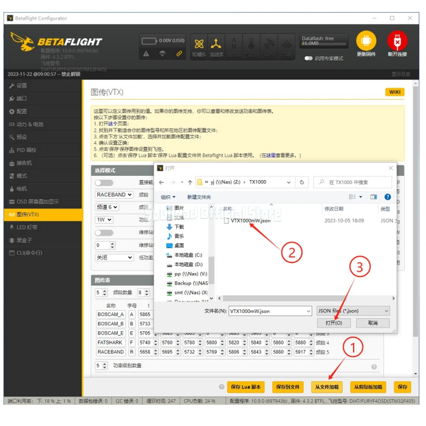Open the Blackbox tab in sidebar
This screenshot has height=426, width=426.
43,240
